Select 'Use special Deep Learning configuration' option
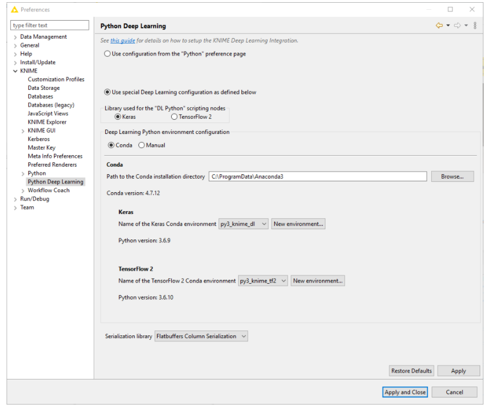Screen dimensions: 490x410 pyautogui.click(x=107, y=92)
